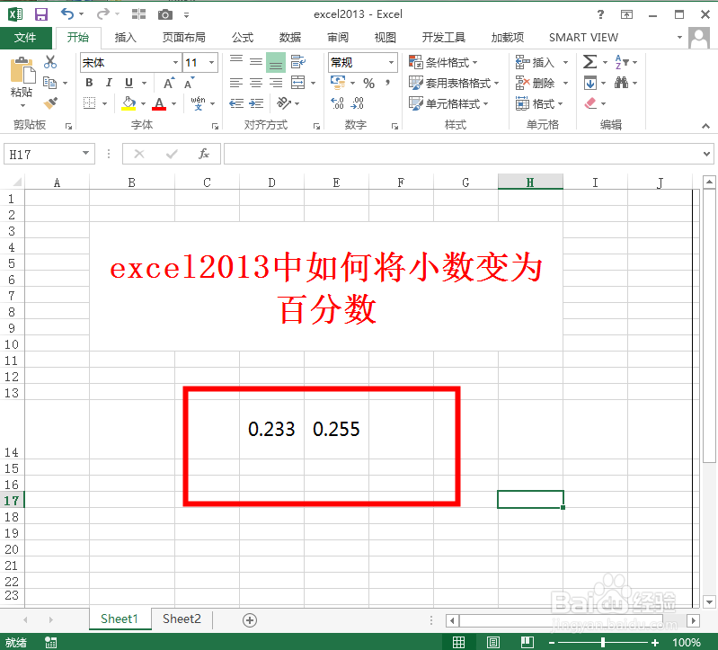Align cell text to the left
This screenshot has height=650, width=718.
[x=236, y=83]
